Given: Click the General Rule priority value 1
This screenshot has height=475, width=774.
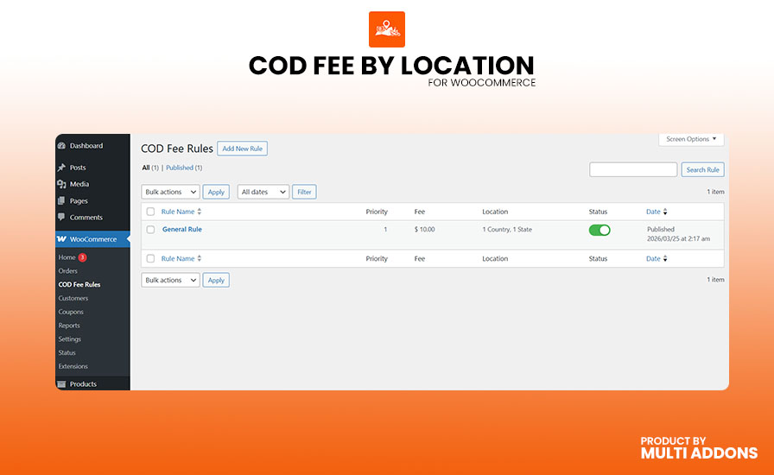Looking at the screenshot, I should (385, 229).
